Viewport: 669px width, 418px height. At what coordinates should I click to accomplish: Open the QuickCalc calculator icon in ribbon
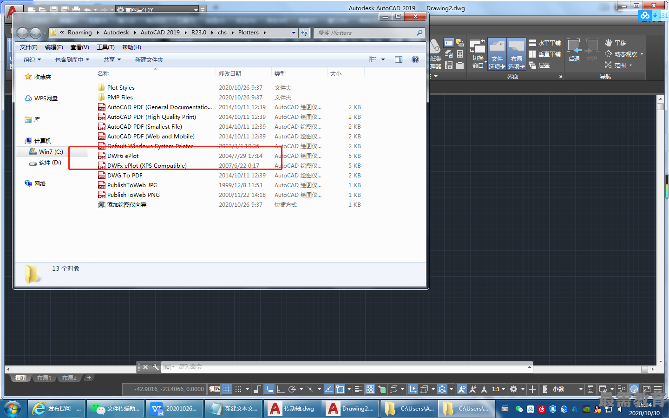(x=459, y=54)
